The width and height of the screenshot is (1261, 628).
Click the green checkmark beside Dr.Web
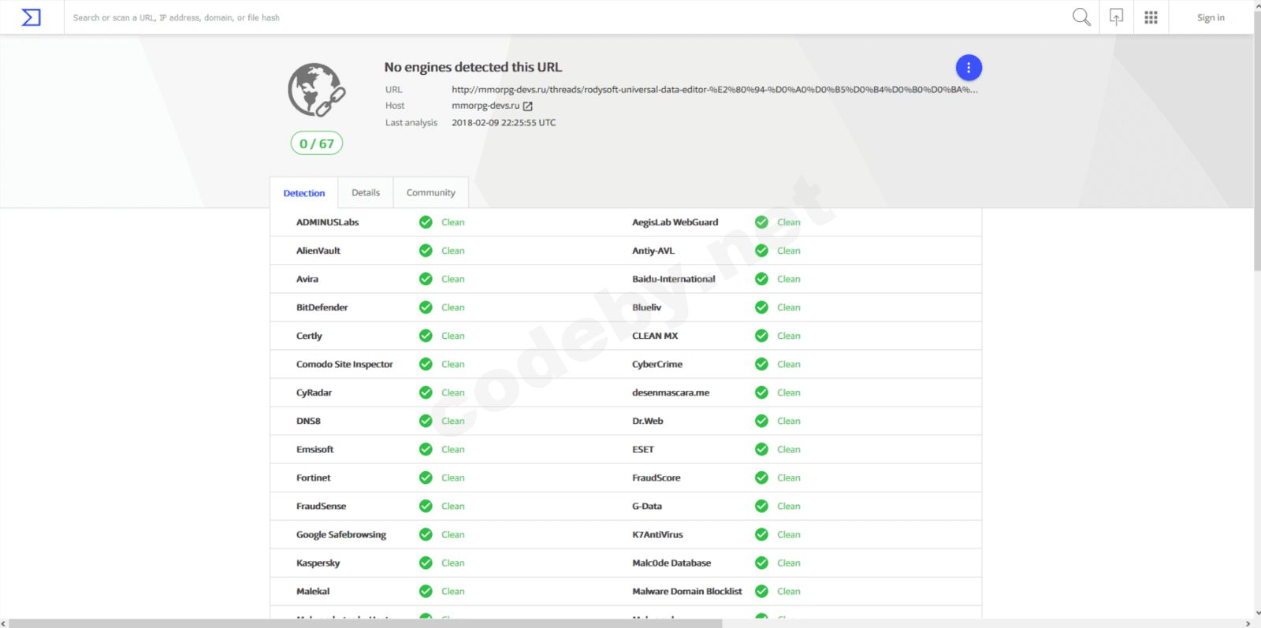click(761, 421)
